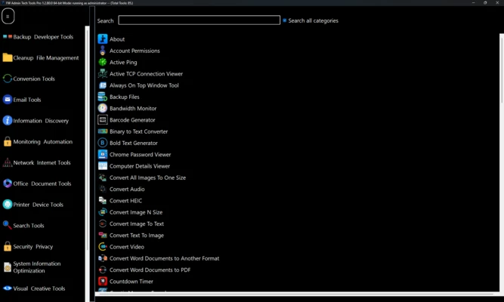Click the Information Discovery info icon

[8, 121]
